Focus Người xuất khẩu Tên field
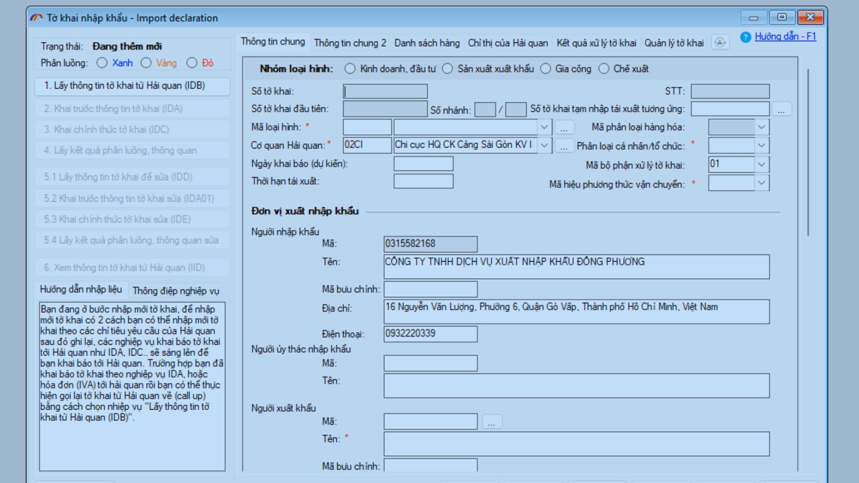Screen dimensions: 859x483 coord(577,444)
